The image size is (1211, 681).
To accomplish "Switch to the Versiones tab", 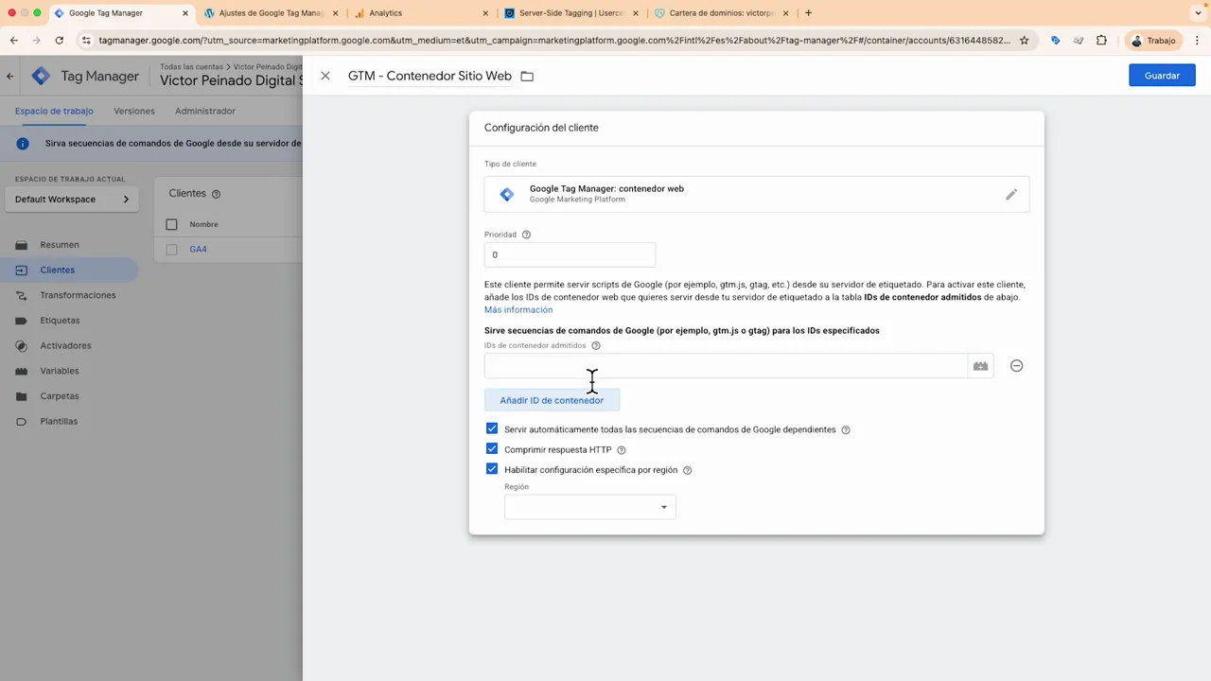I will coord(133,111).
